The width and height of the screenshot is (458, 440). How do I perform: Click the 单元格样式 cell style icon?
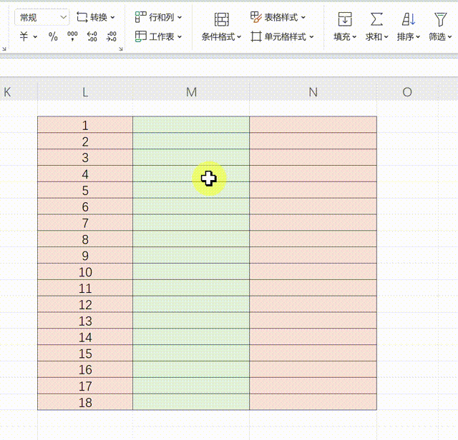256,36
